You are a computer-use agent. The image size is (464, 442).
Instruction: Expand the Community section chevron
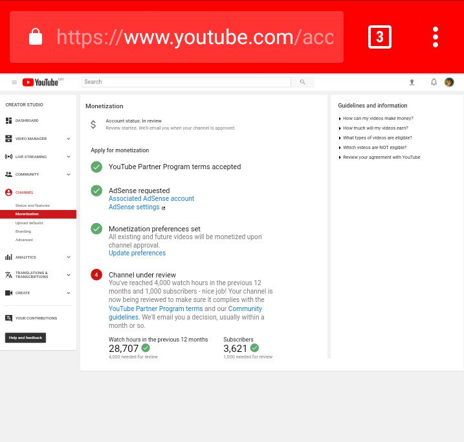(69, 174)
